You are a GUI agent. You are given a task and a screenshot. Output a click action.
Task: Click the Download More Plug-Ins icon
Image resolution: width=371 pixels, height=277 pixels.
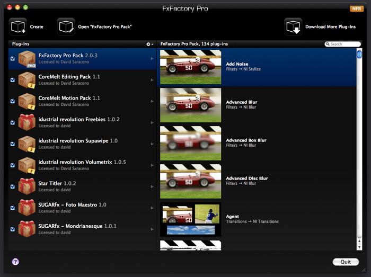pos(293,26)
